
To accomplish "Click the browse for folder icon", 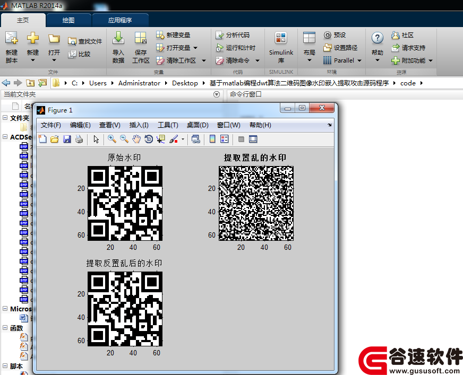I will point(42,83).
